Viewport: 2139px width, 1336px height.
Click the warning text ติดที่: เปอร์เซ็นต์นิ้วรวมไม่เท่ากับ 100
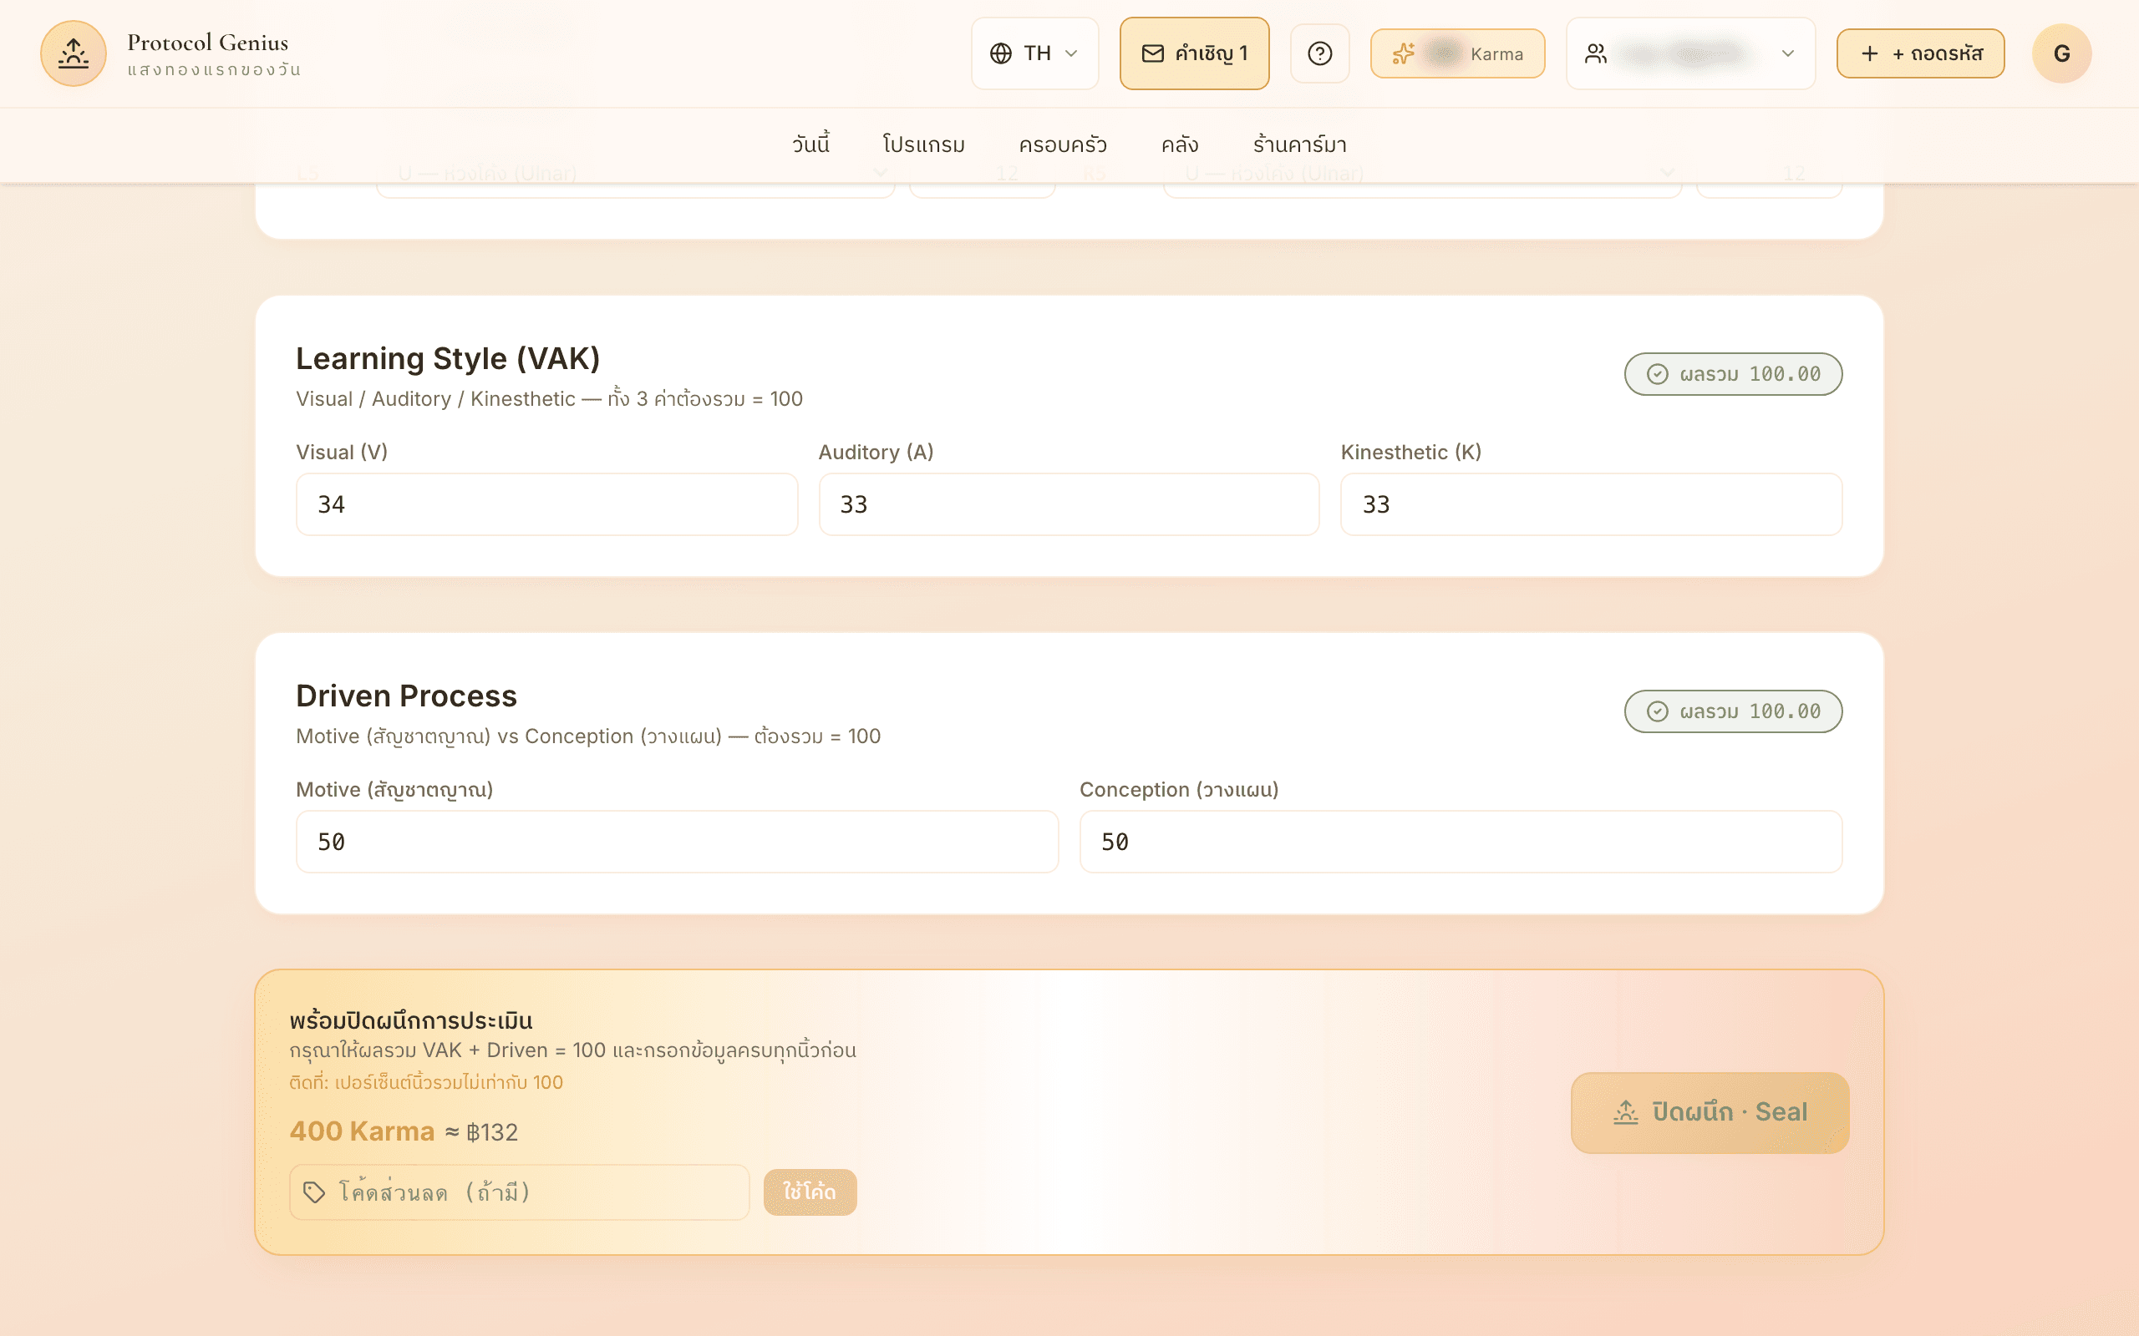pos(426,1082)
